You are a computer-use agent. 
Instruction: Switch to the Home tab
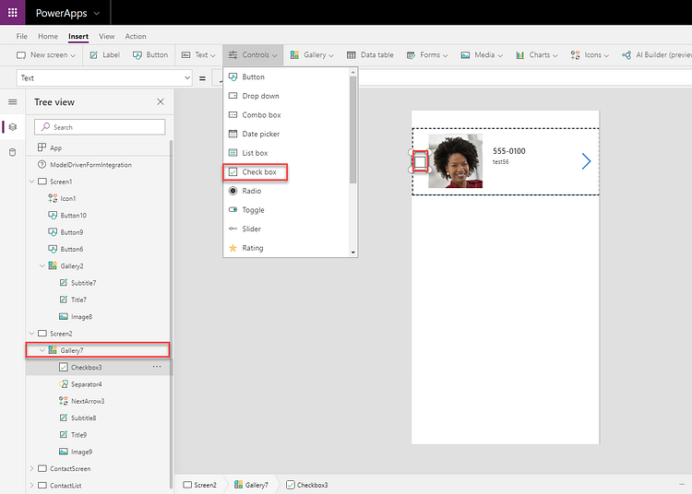coord(48,36)
